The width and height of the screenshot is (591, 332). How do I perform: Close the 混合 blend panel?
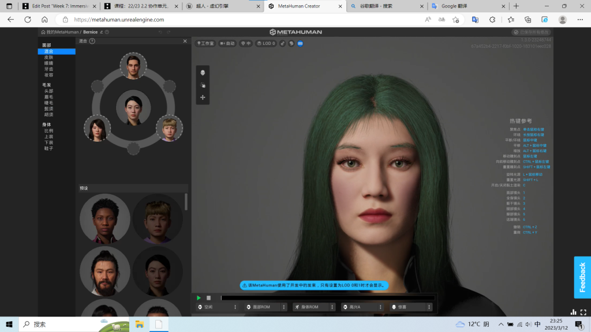point(185,41)
